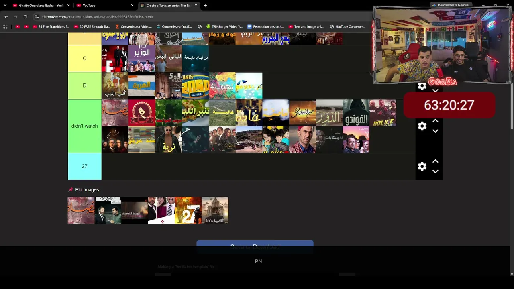Move the "27" tier row up
Image resolution: width=514 pixels, height=289 pixels.
pos(435,161)
